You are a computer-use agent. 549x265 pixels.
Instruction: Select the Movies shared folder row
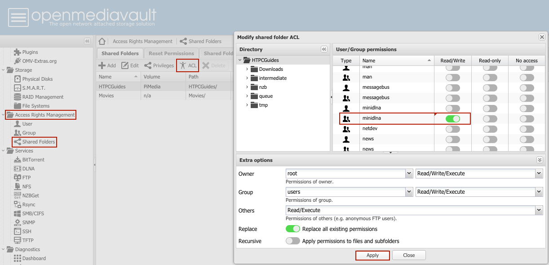coord(106,96)
